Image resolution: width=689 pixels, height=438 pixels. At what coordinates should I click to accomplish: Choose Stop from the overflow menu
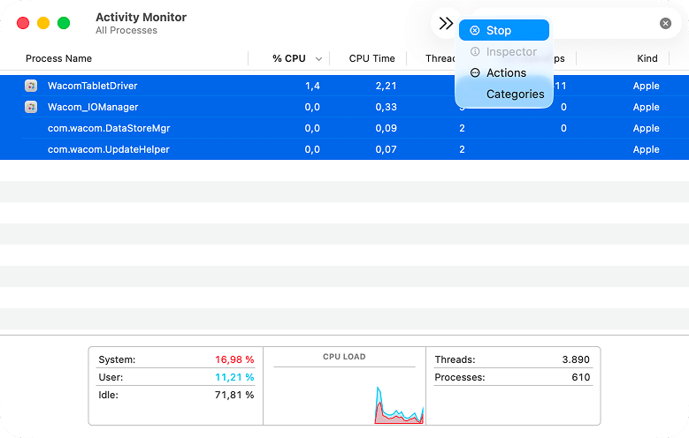tap(504, 30)
